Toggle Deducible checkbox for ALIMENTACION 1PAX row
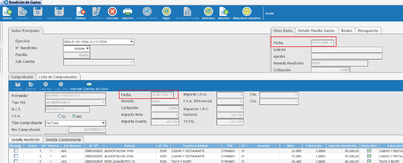Image resolution: width=403 pixels, height=163 pixels. tap(369, 151)
